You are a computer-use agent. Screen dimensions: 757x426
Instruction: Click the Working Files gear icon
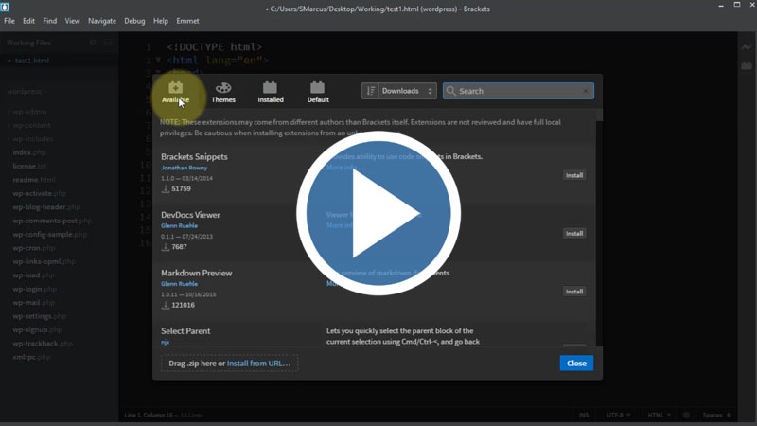point(93,43)
